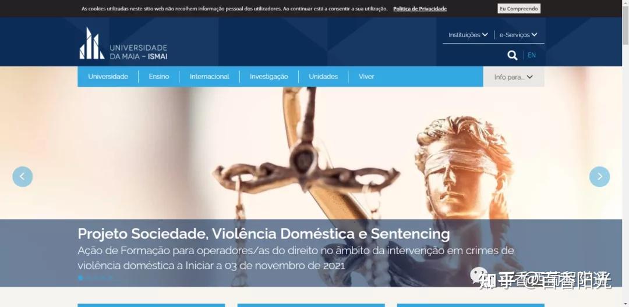
Task: Click the search magnifier icon
Action: [x=513, y=55]
